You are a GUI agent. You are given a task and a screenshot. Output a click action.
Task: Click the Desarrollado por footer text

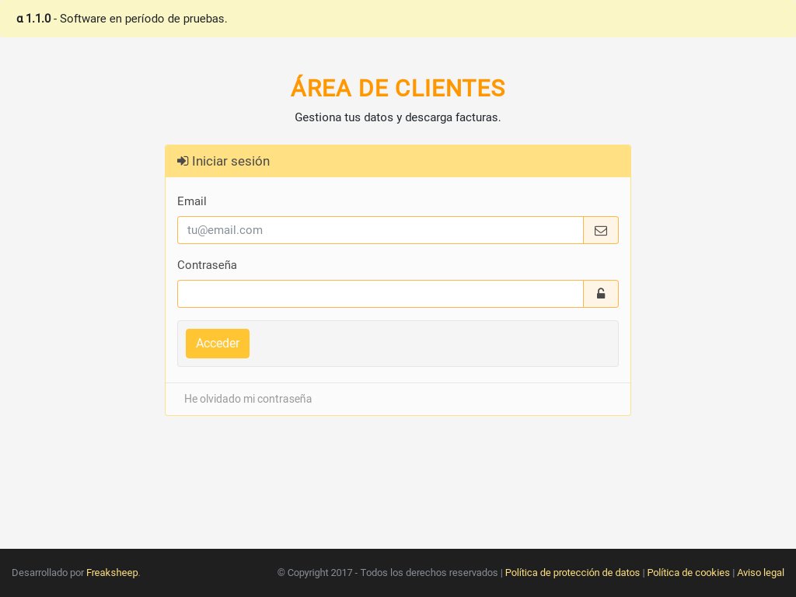click(47, 573)
